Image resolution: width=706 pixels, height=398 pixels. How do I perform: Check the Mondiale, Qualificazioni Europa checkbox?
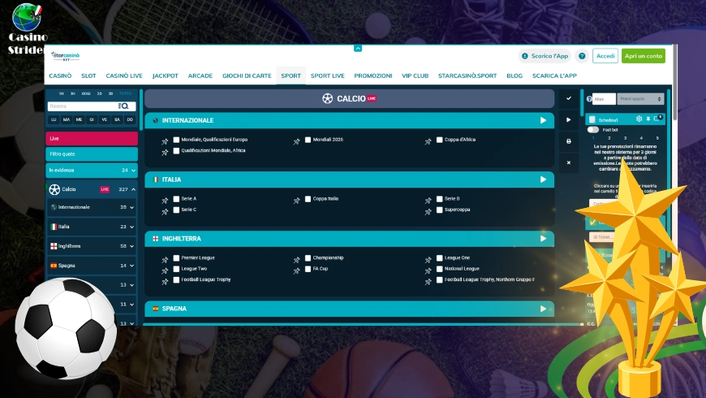point(176,140)
